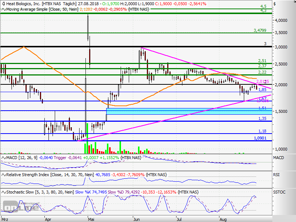Click the Relative Strength Index wave icon
The image size is (296, 222).
pyautogui.click(x=3, y=175)
